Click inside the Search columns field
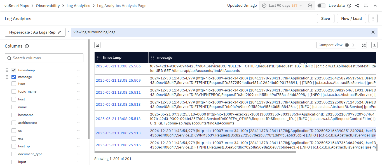This screenshot has width=382, height=165. (45, 58)
